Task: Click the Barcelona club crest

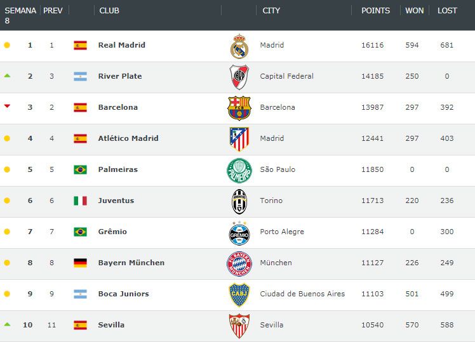Action: [239, 108]
